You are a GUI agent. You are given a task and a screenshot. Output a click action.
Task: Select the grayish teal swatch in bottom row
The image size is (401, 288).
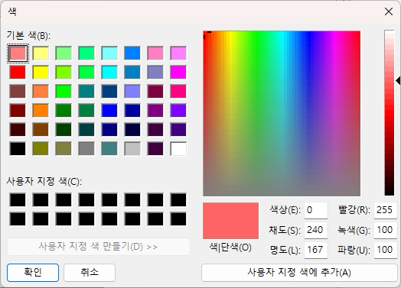click(x=109, y=149)
